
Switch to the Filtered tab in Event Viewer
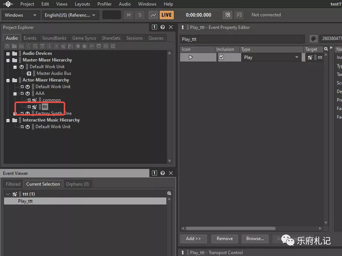point(13,184)
